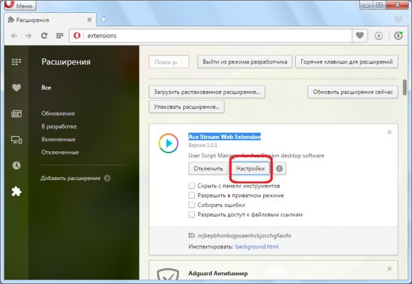Click the Adguard shield icon

coord(168,275)
